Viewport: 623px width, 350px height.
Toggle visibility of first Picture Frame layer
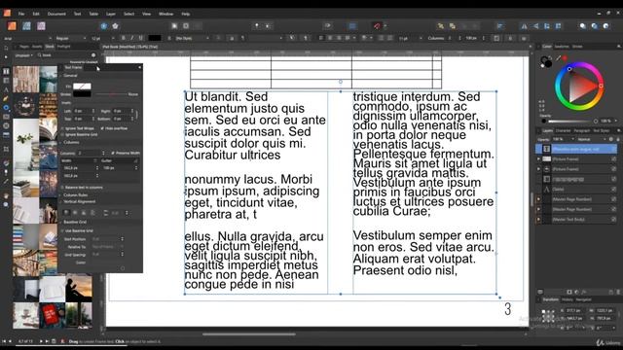click(614, 159)
